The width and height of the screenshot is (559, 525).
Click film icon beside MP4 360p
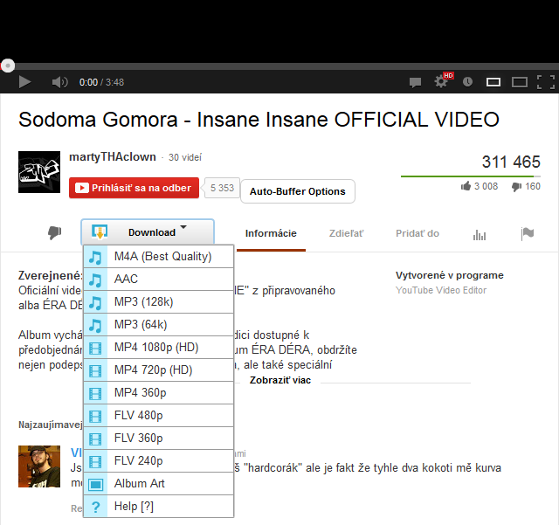[95, 394]
